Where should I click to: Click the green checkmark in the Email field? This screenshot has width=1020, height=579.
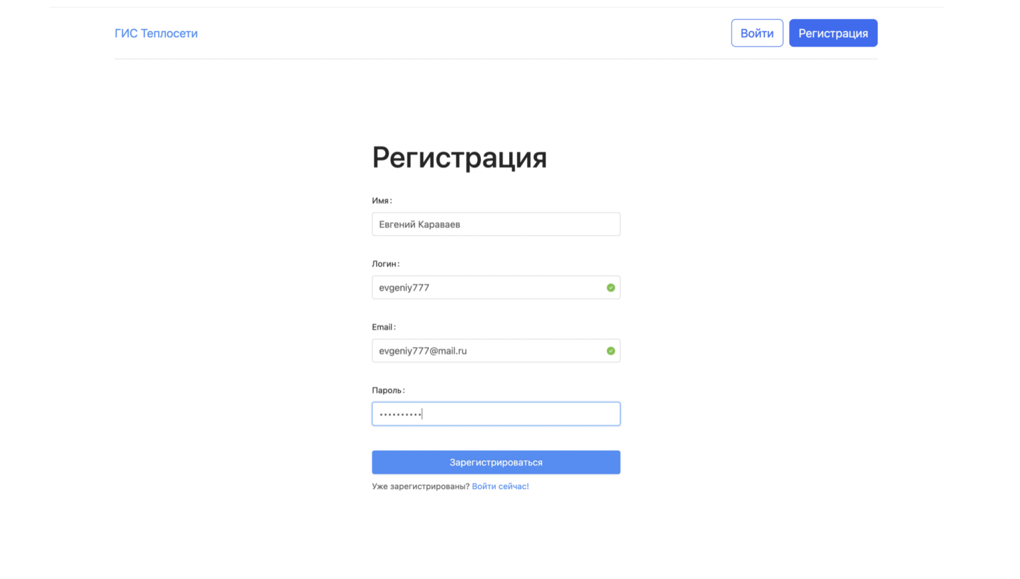pos(610,350)
